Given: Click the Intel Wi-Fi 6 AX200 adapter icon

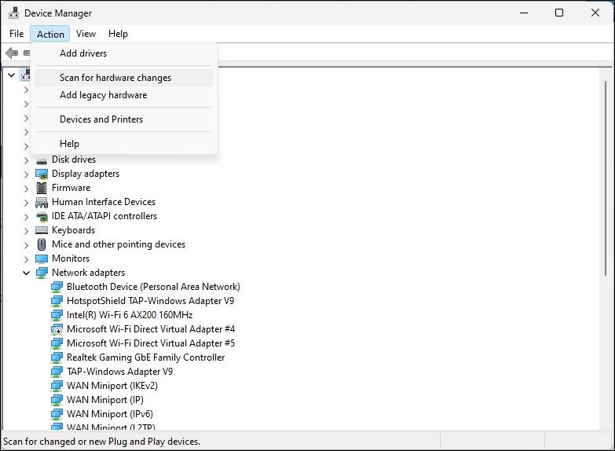Looking at the screenshot, I should (57, 315).
